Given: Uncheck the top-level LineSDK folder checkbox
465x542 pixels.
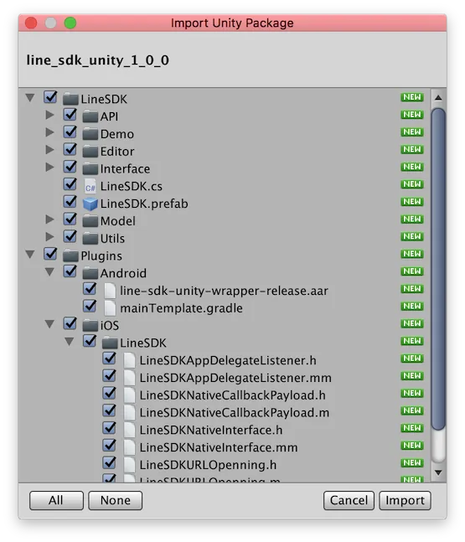Looking at the screenshot, I should coord(50,97).
